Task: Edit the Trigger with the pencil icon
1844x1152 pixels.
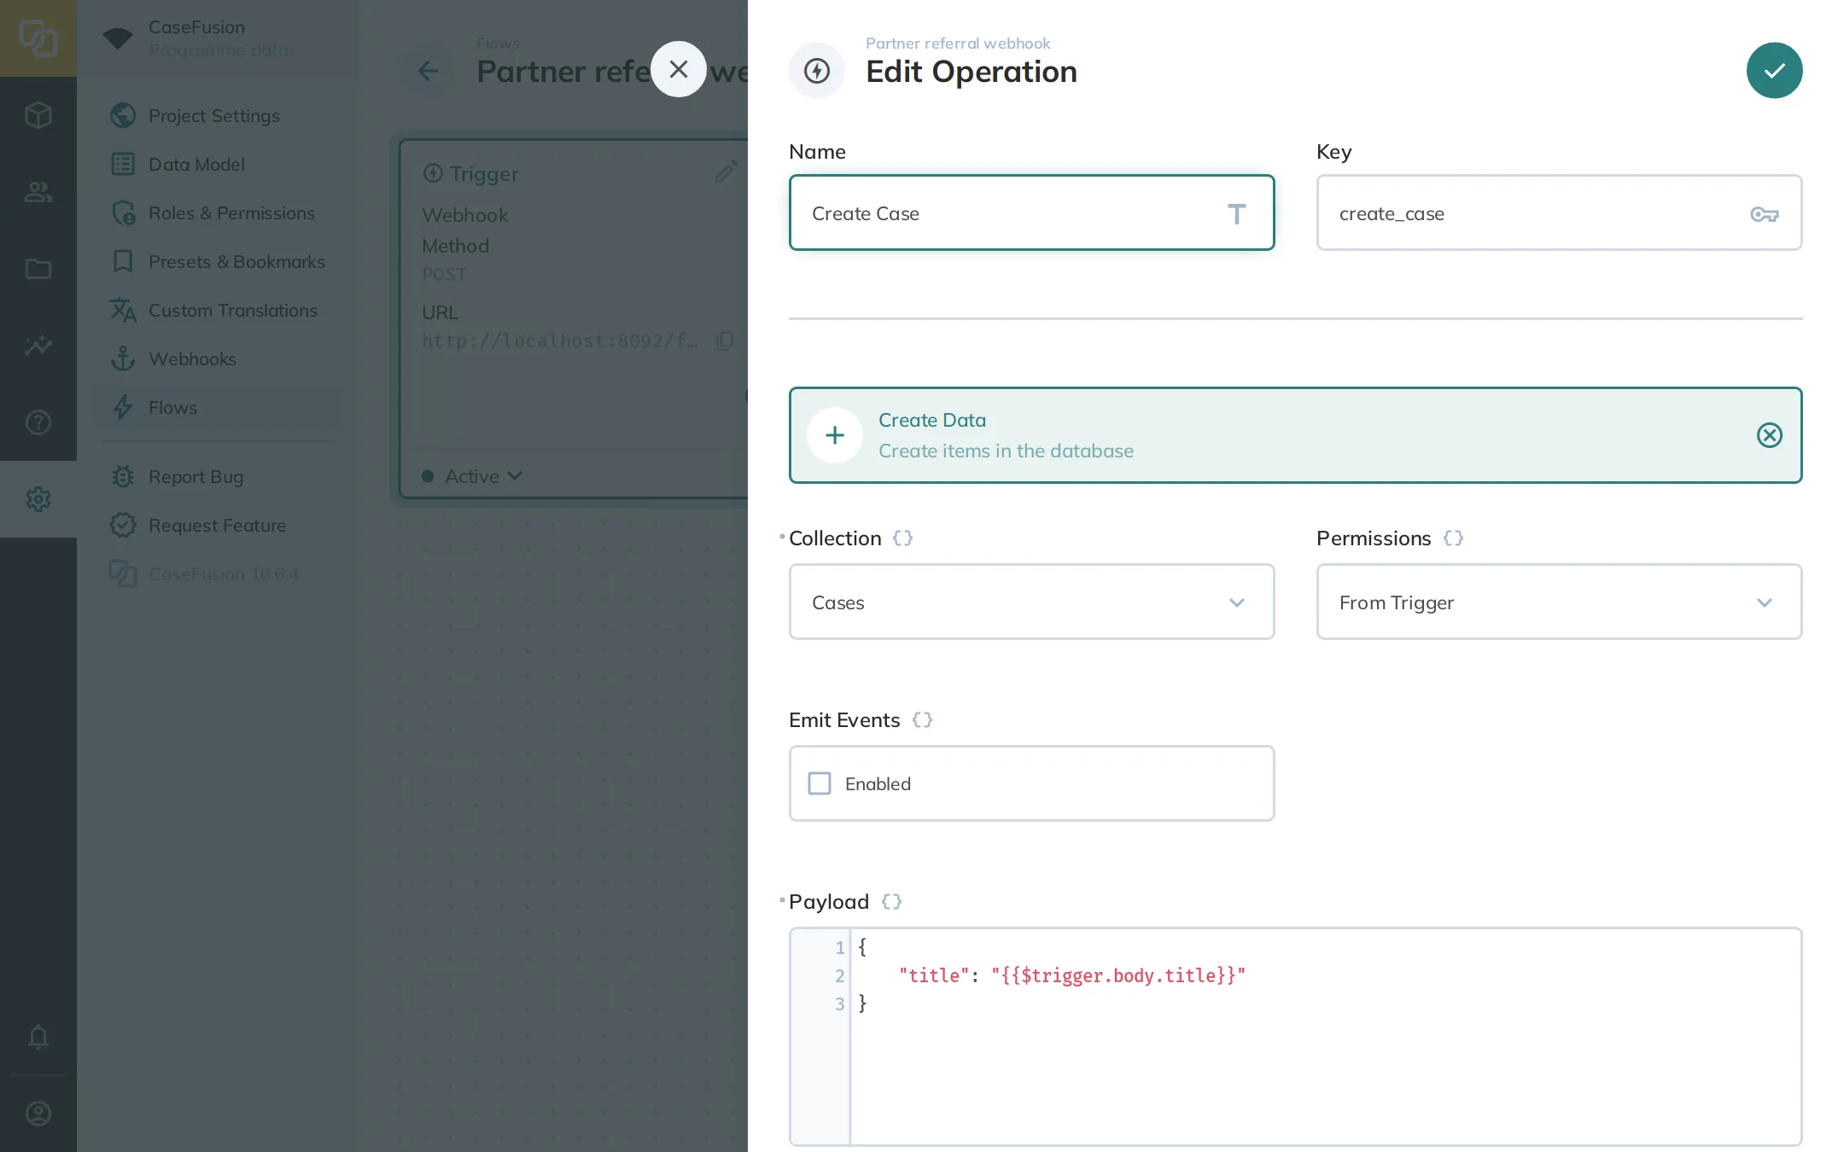Action: 726,172
